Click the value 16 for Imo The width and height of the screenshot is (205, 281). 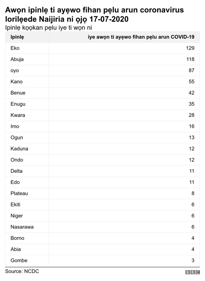pyautogui.click(x=192, y=126)
